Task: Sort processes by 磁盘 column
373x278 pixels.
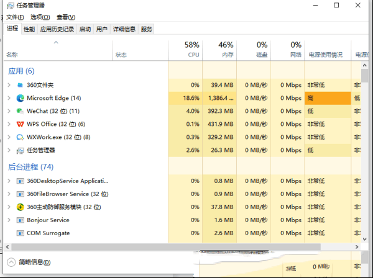Action: point(254,50)
